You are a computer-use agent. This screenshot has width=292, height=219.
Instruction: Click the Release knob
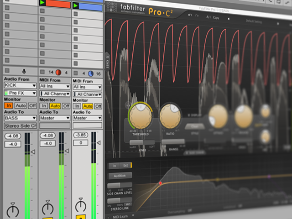(243, 117)
